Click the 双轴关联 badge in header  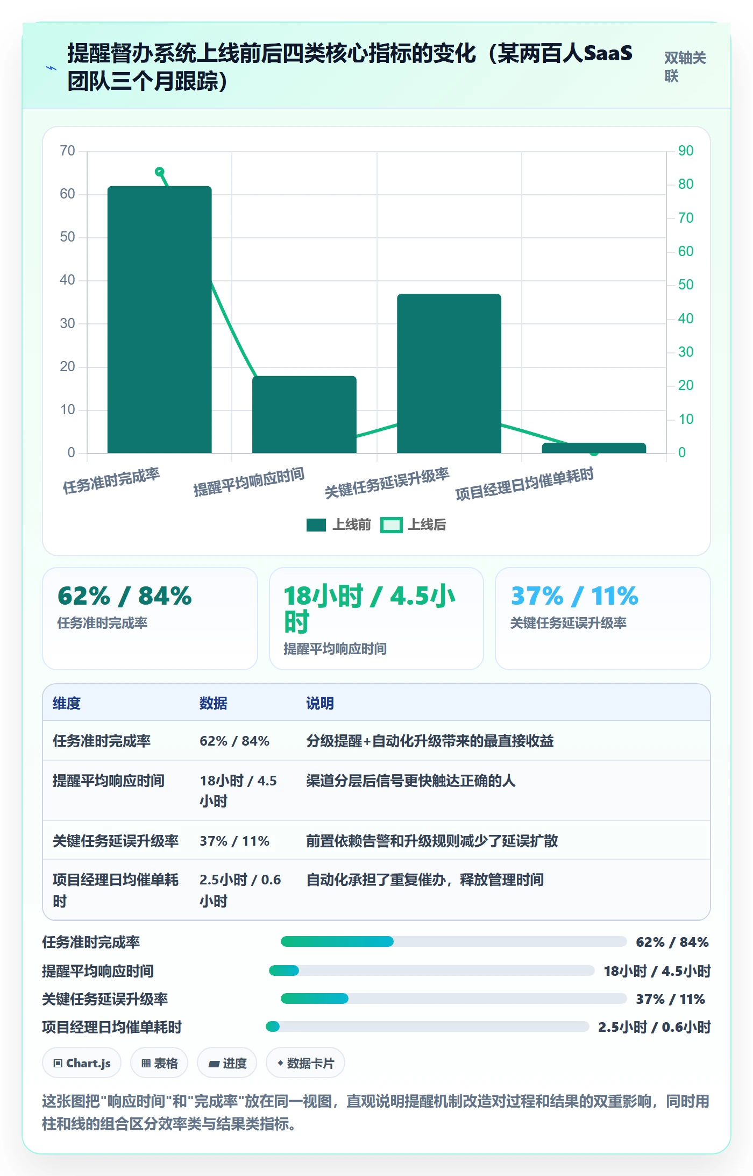tap(685, 67)
